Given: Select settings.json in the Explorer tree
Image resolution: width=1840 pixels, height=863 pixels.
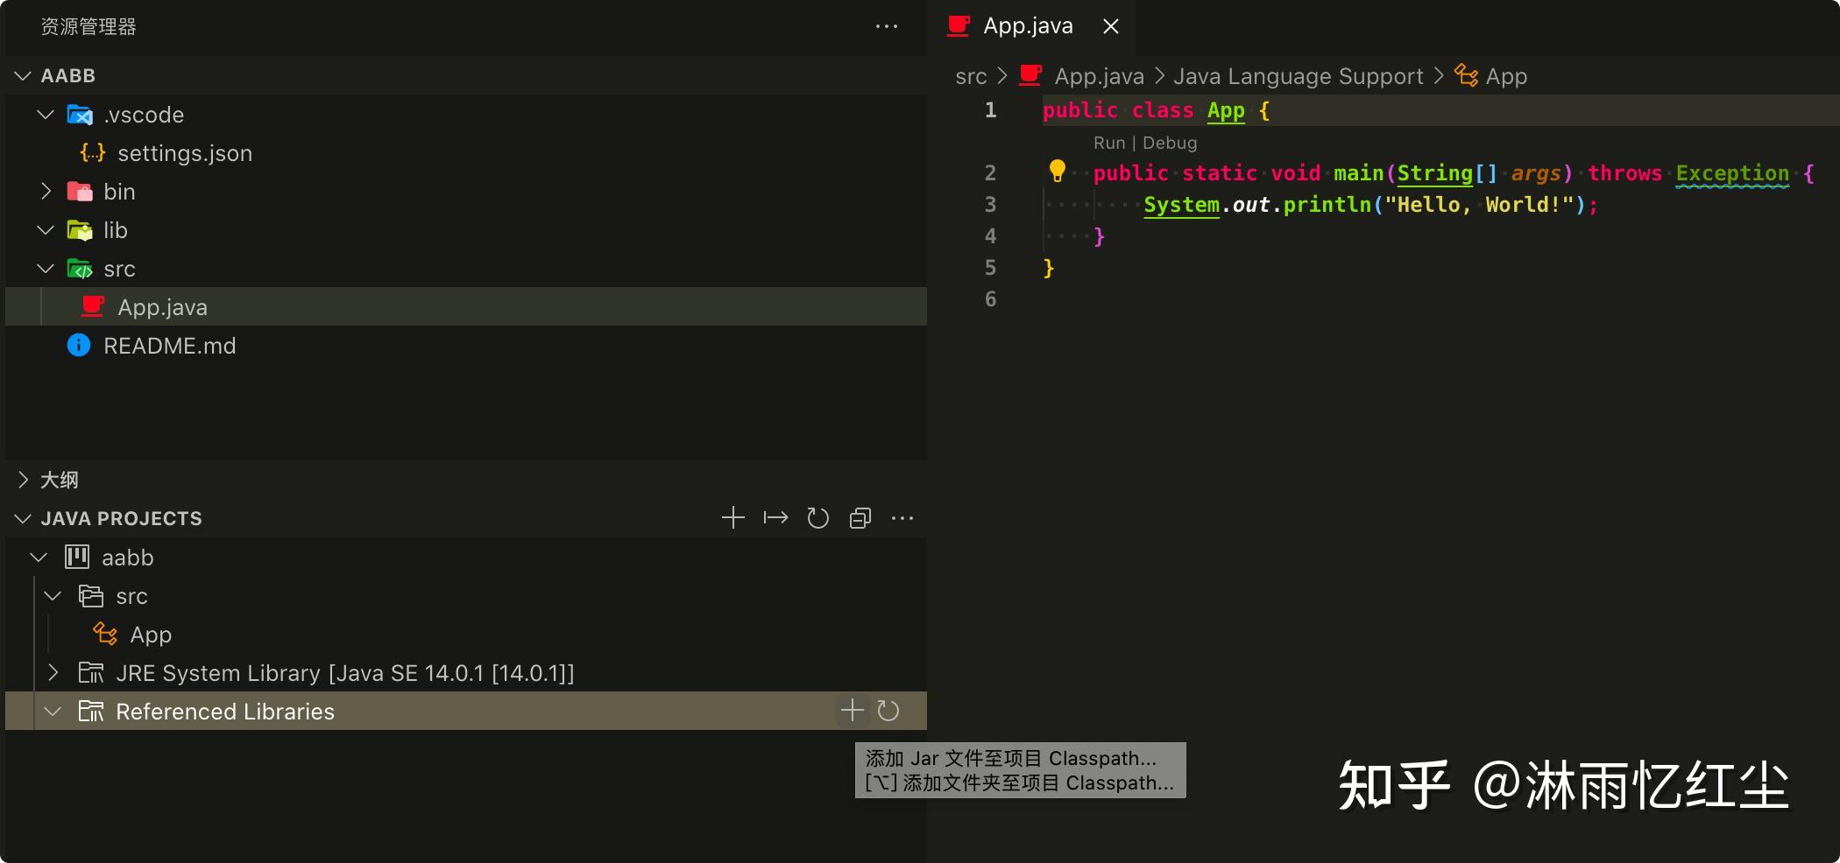Looking at the screenshot, I should click(185, 152).
